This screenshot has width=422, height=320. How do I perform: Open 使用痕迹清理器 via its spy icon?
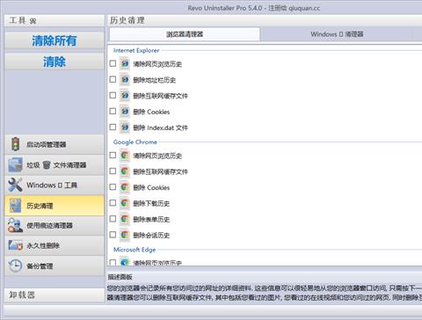15,225
